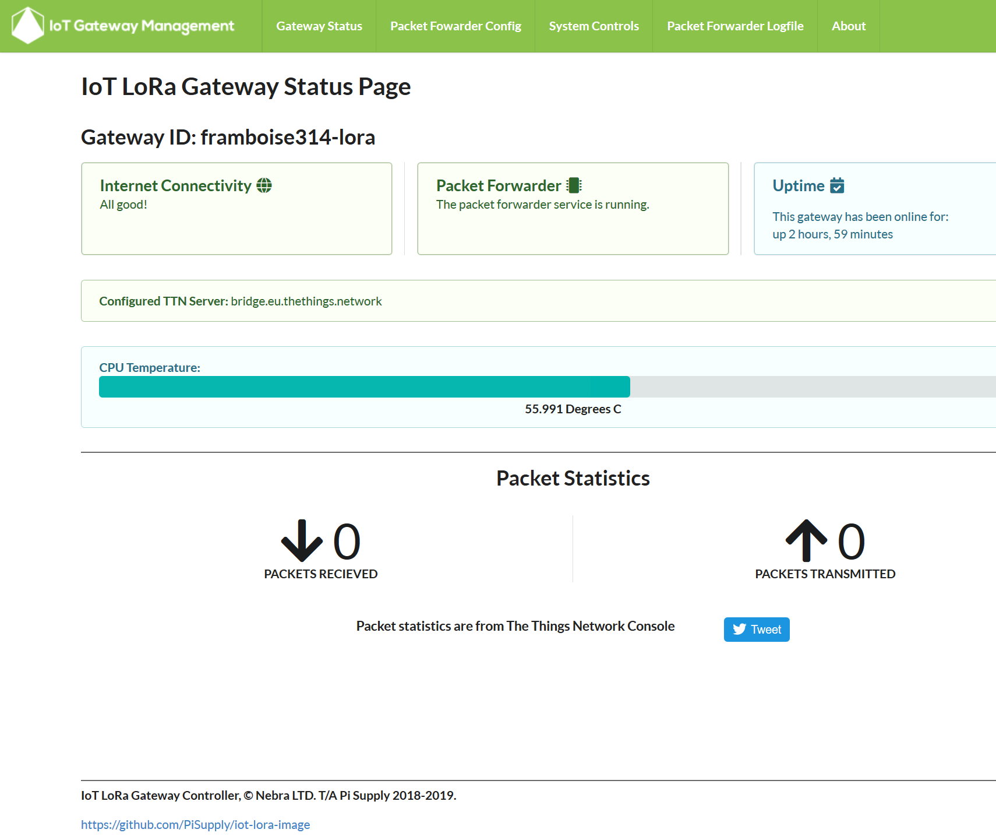Screen dimensions: 996x840
Task: Click the "55.991 Degrees C" reading
Action: (x=573, y=409)
